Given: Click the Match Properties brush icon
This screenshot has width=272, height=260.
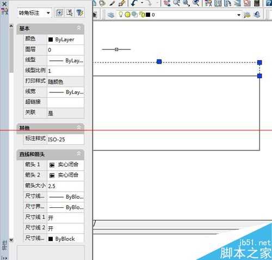Looking at the screenshot, I should point(122,3).
